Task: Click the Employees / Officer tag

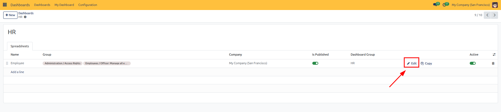Action: click(107, 63)
